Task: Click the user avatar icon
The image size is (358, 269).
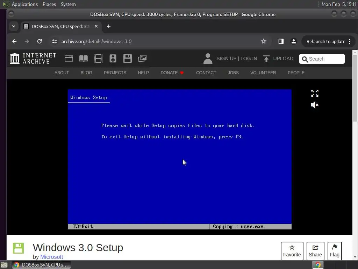Action: 208,58
